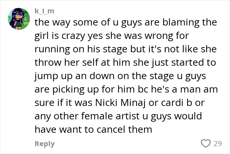Click the line starting "girl is crazy yes"
Image resolution: width=230 pixels, height=154 pixels.
coord(112,36)
